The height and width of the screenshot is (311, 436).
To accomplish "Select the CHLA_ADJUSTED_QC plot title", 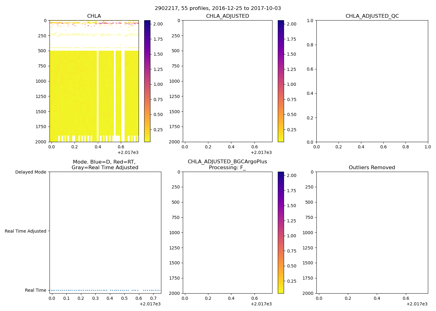I will point(372,16).
